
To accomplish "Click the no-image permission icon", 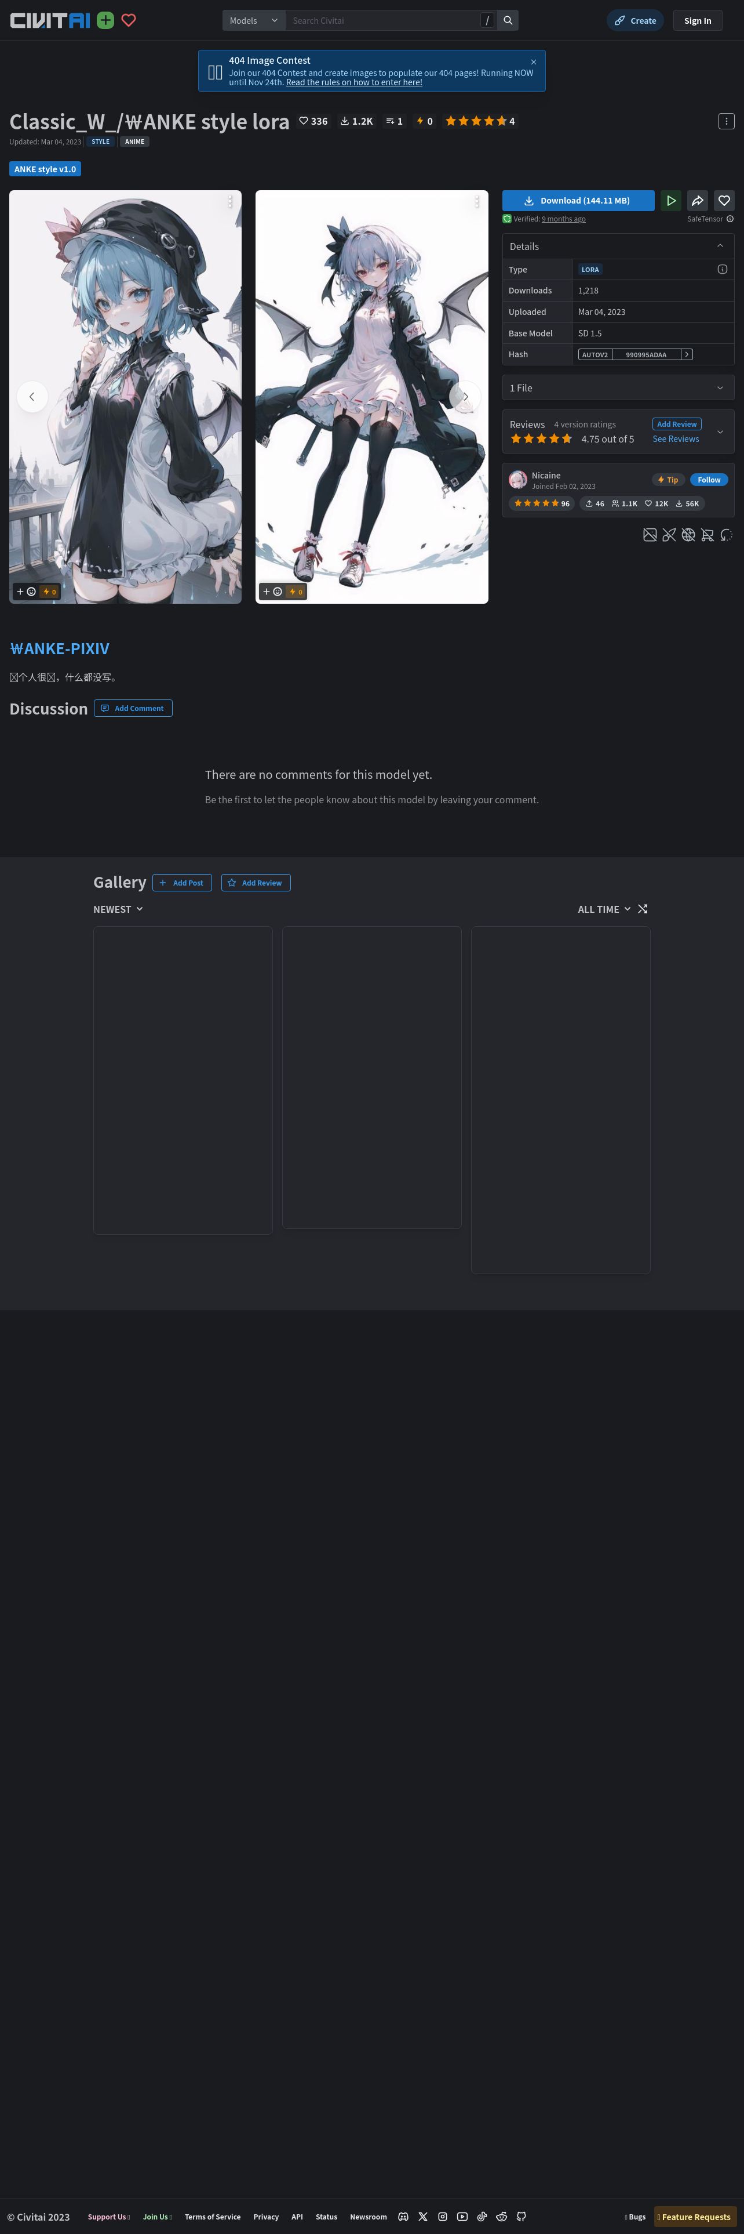I will [x=650, y=535].
